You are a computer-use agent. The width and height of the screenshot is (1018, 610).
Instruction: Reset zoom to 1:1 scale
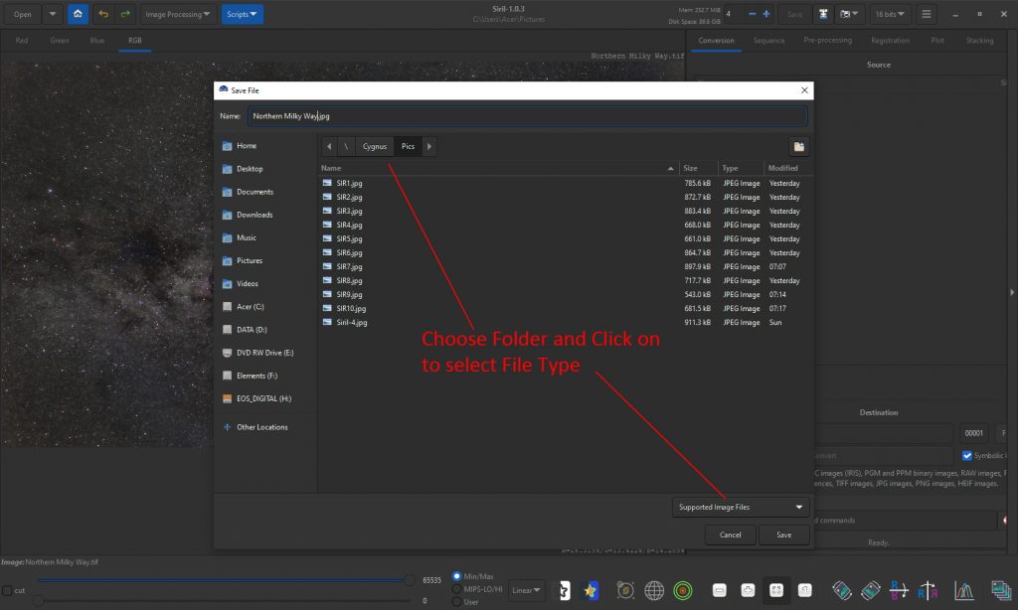pyautogui.click(x=805, y=590)
